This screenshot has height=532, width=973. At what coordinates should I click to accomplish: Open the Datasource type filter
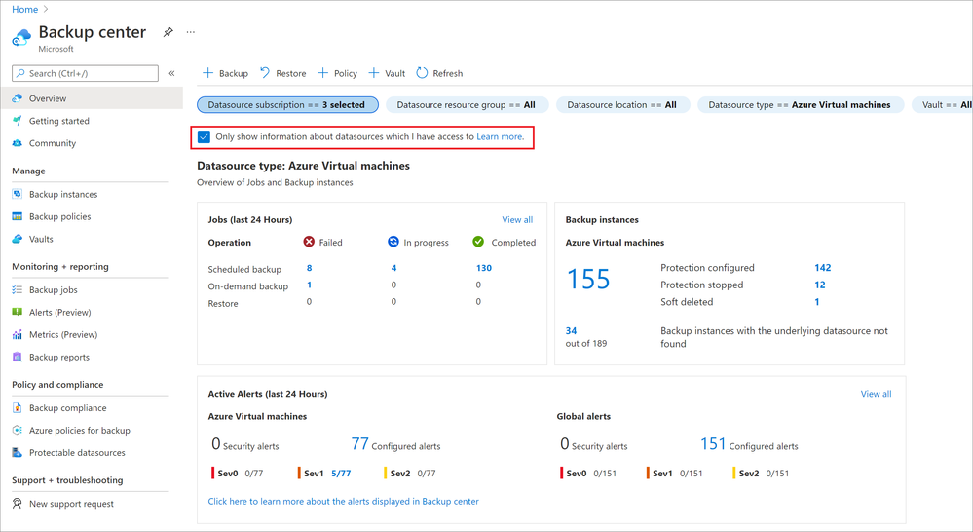pos(800,105)
